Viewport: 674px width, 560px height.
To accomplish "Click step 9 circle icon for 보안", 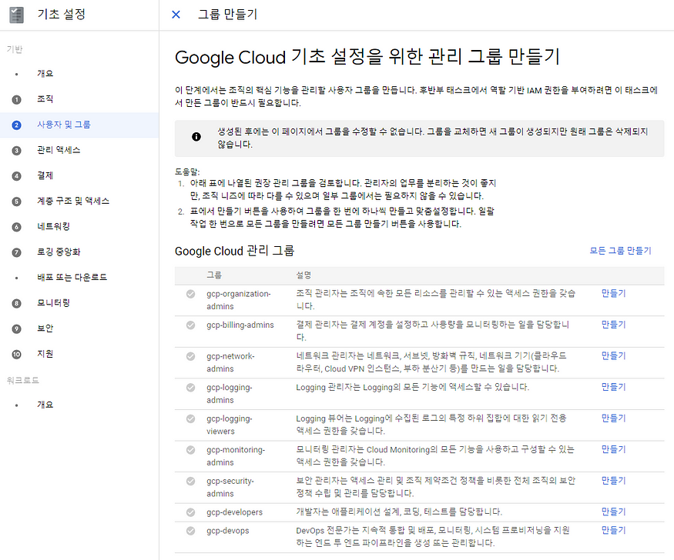I will coord(16,328).
